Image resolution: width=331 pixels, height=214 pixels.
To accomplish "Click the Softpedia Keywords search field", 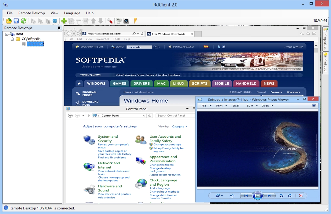I will click(139, 47).
